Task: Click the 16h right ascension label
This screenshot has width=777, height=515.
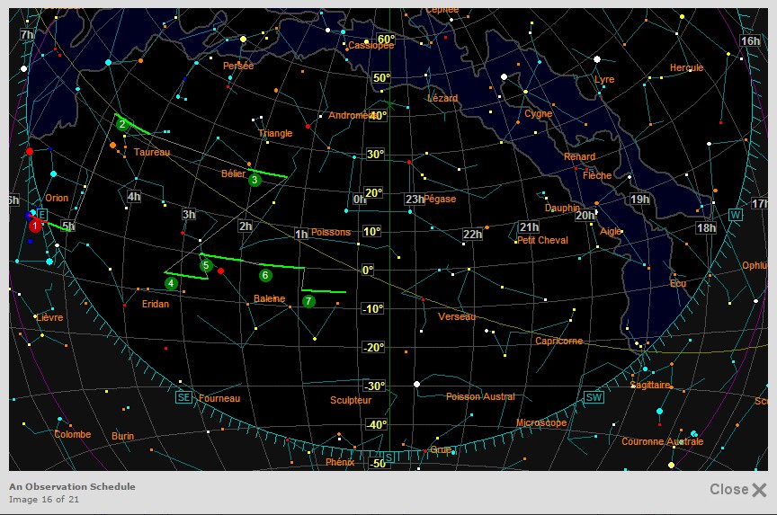Action: pos(750,40)
